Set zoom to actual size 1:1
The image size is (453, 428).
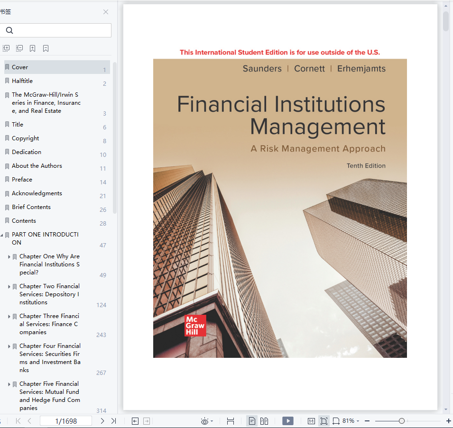(311, 421)
